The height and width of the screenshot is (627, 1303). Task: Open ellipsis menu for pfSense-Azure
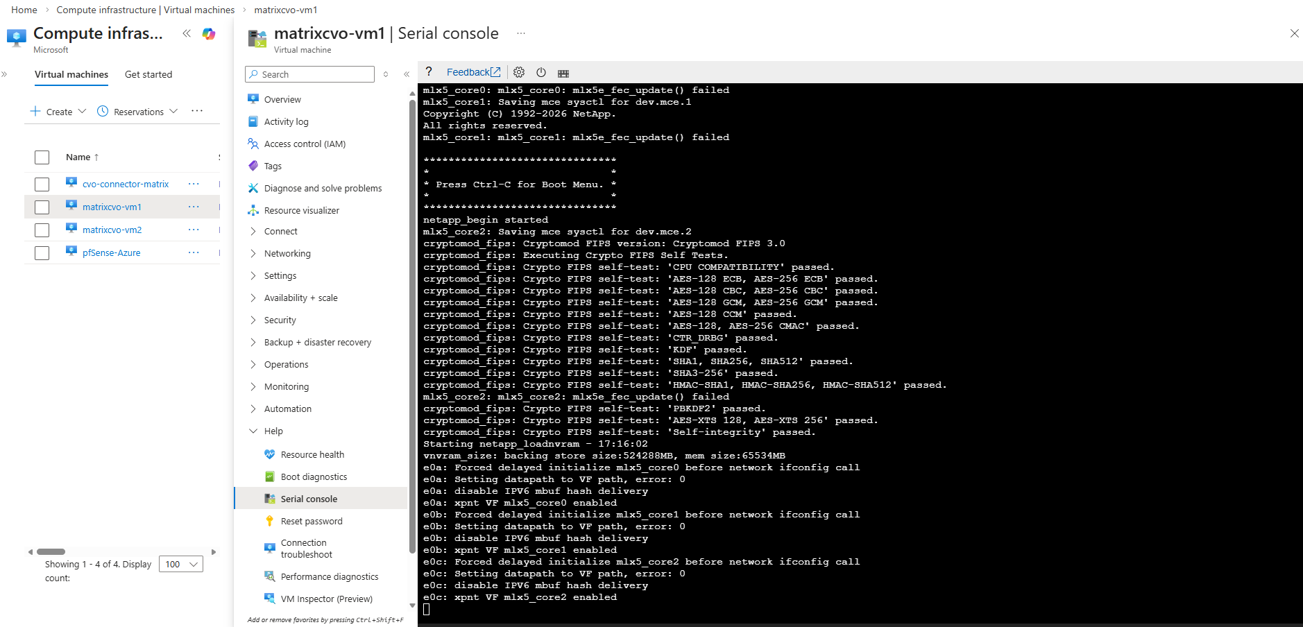pos(194,252)
